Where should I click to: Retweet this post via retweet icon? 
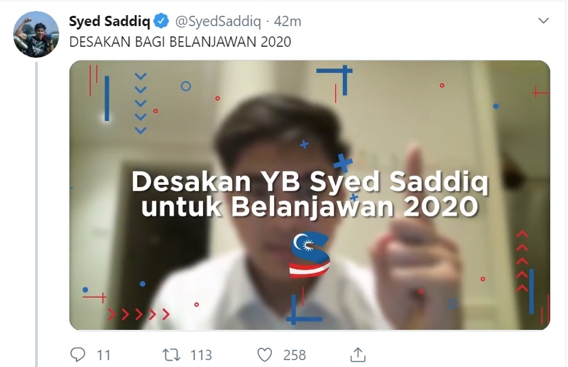pos(171,355)
